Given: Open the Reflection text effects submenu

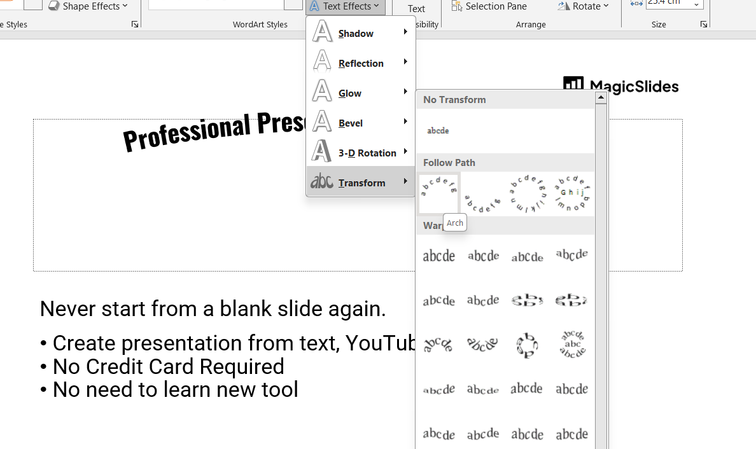Looking at the screenshot, I should (361, 62).
